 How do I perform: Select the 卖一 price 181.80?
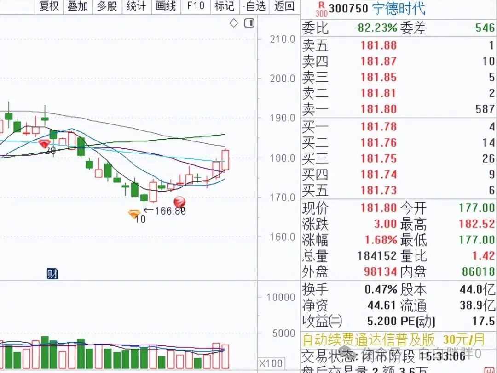coord(379,109)
